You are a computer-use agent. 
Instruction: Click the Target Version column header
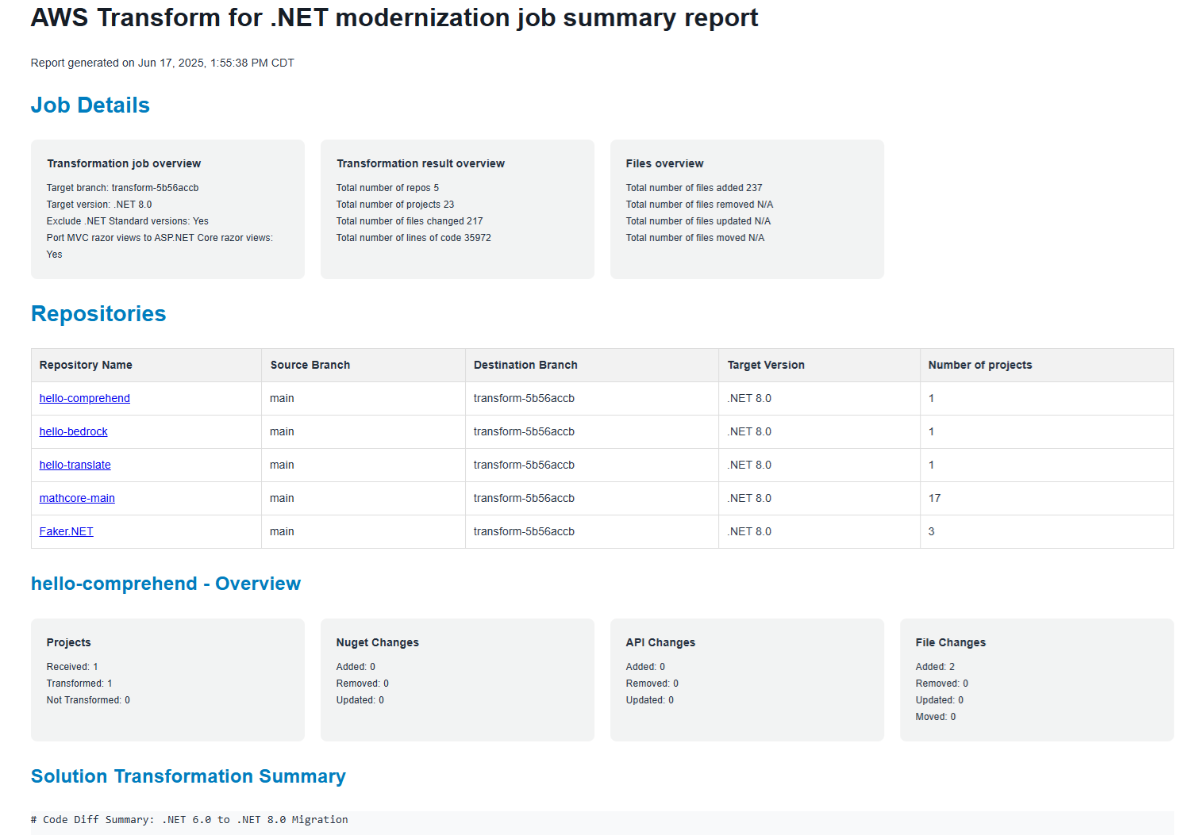765,365
